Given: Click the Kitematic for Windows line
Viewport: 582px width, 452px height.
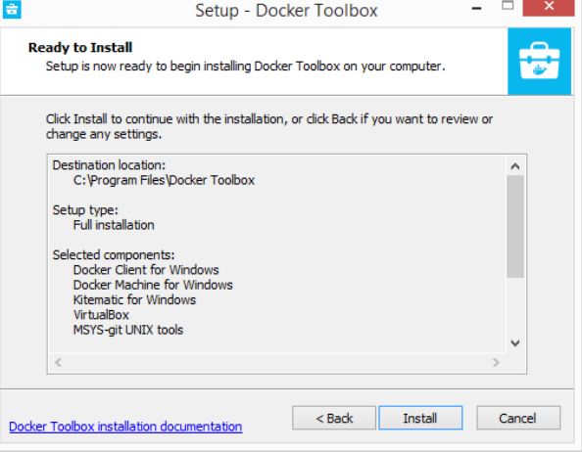Looking at the screenshot, I should point(134,299).
